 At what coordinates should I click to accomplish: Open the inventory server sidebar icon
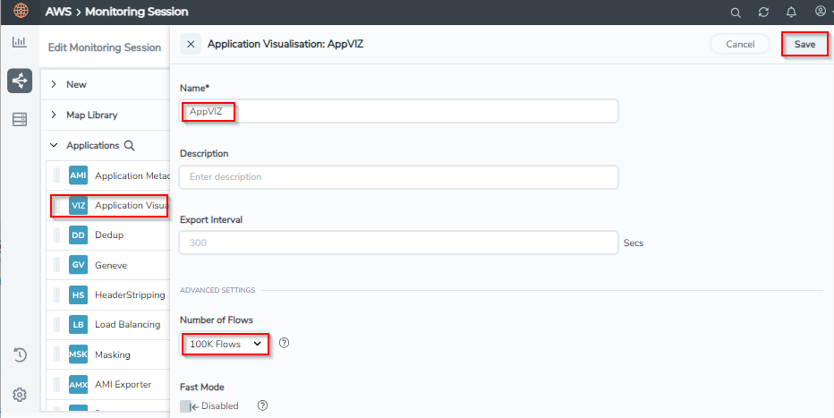pos(20,120)
